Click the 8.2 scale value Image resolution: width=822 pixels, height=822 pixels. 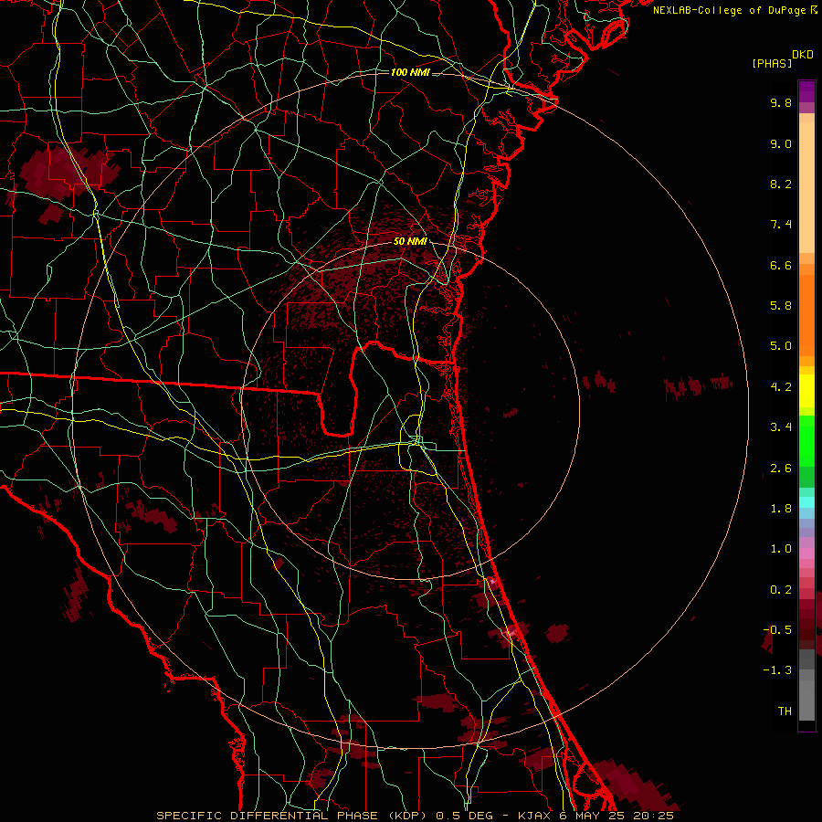[x=781, y=184]
